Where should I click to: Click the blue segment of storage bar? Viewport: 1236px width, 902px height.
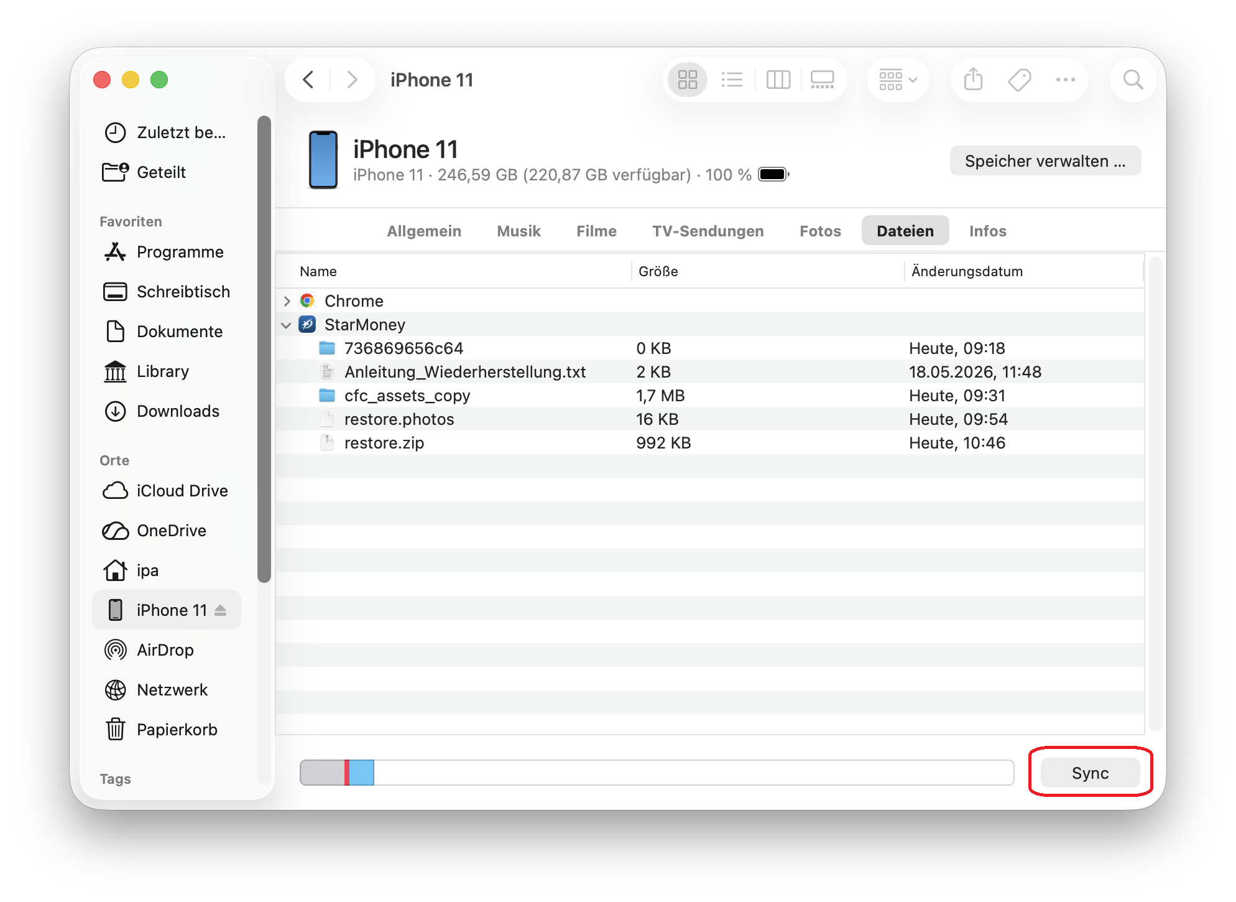click(x=361, y=773)
